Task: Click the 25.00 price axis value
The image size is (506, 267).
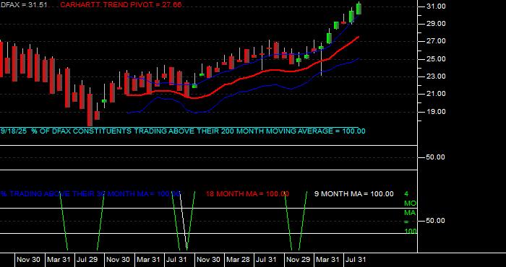Action: 437,59
